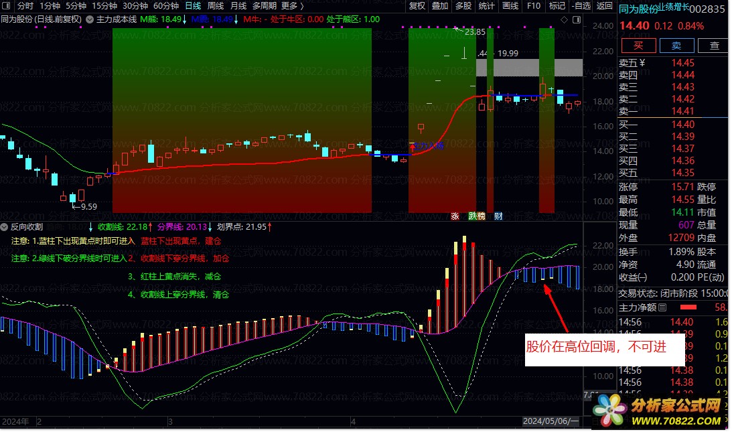The width and height of the screenshot is (732, 432).
Task: Open the 主力净额 detail list icon
Action: point(662,307)
